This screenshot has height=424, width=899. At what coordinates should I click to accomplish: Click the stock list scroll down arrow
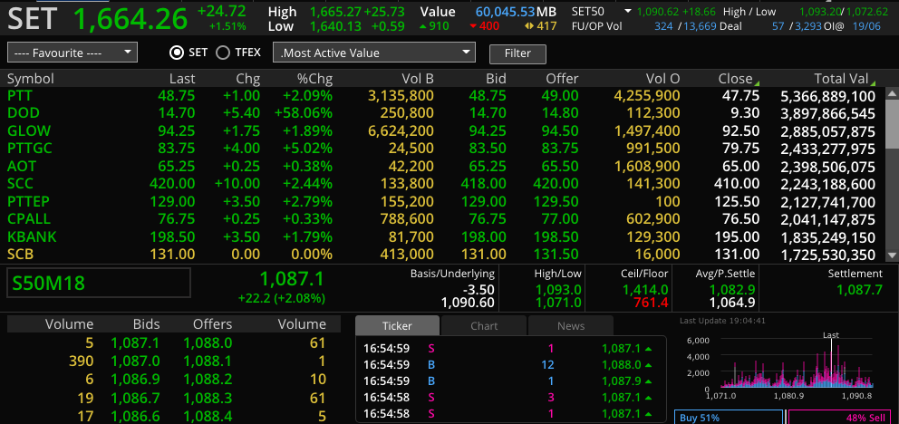coord(892,255)
